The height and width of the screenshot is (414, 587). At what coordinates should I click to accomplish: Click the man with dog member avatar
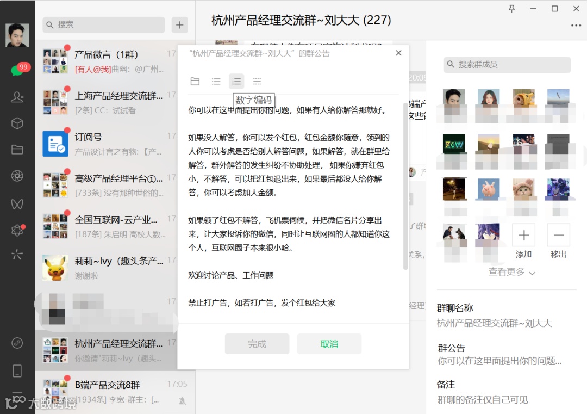click(x=454, y=234)
